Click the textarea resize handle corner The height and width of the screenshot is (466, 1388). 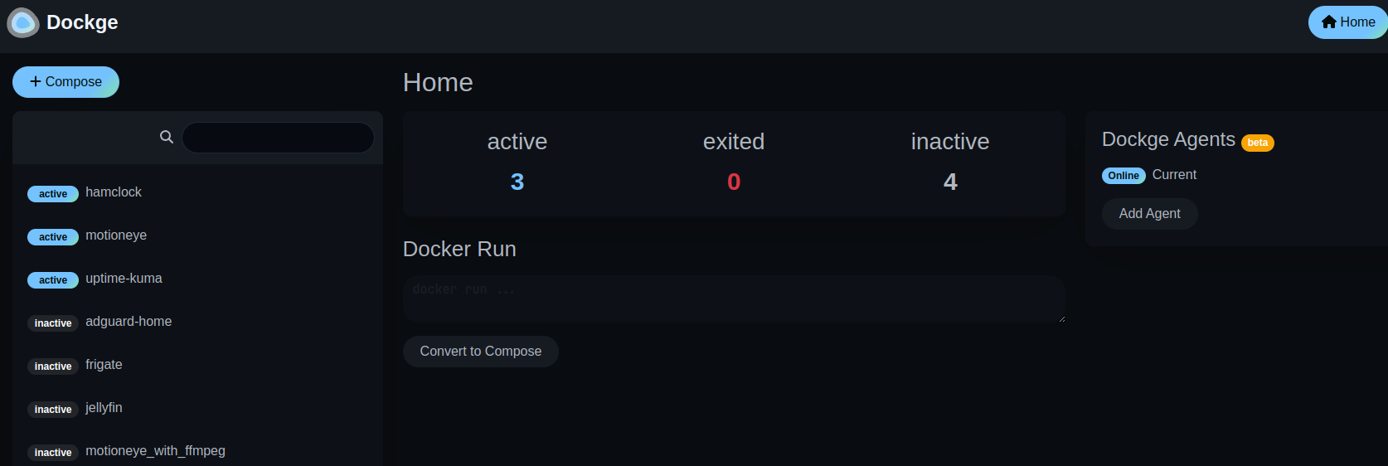(x=1061, y=318)
